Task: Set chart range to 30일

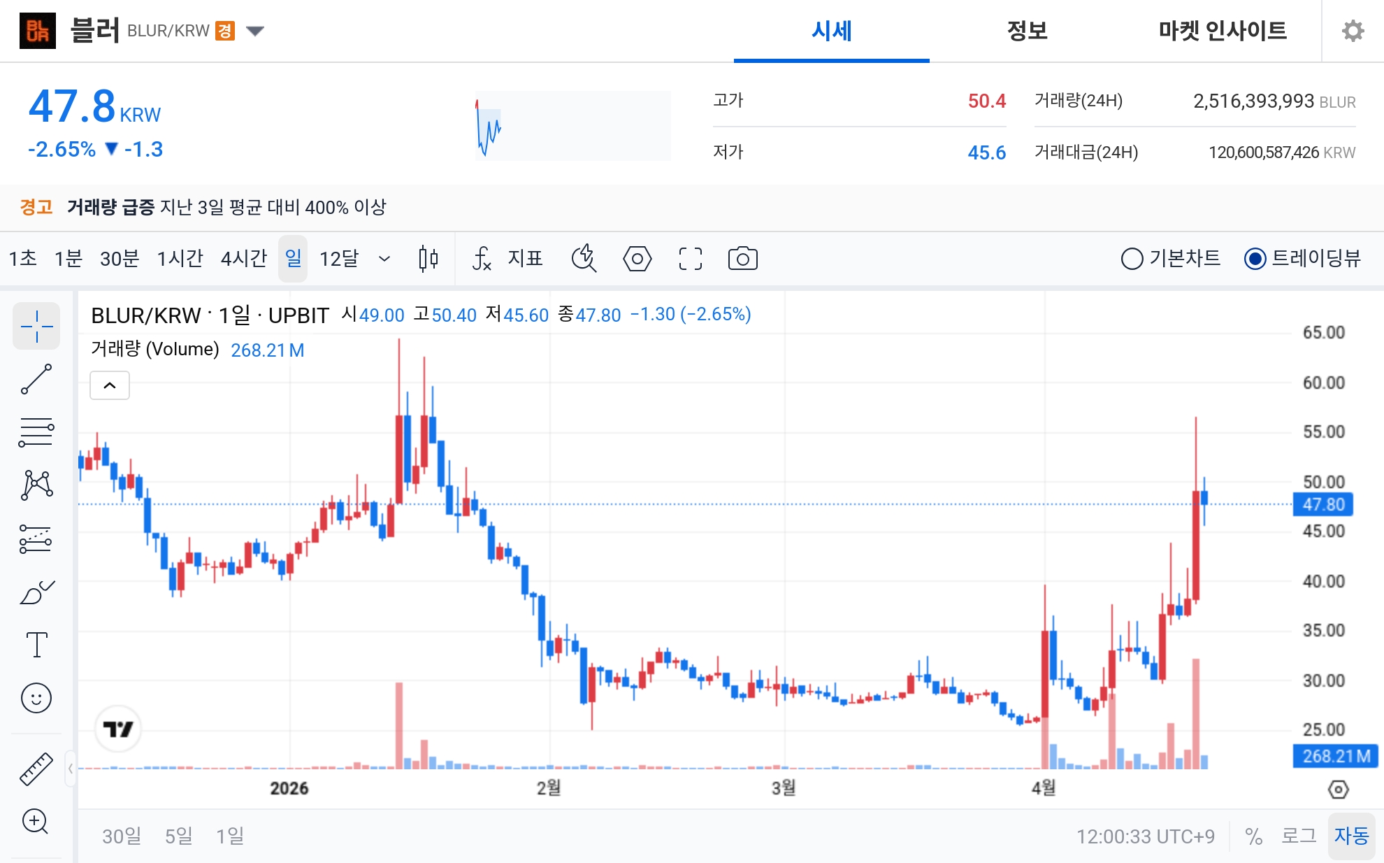Action: (x=120, y=835)
